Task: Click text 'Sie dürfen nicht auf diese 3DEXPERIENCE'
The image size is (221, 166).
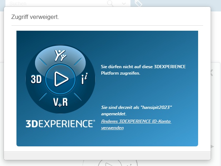Action: 143,66
